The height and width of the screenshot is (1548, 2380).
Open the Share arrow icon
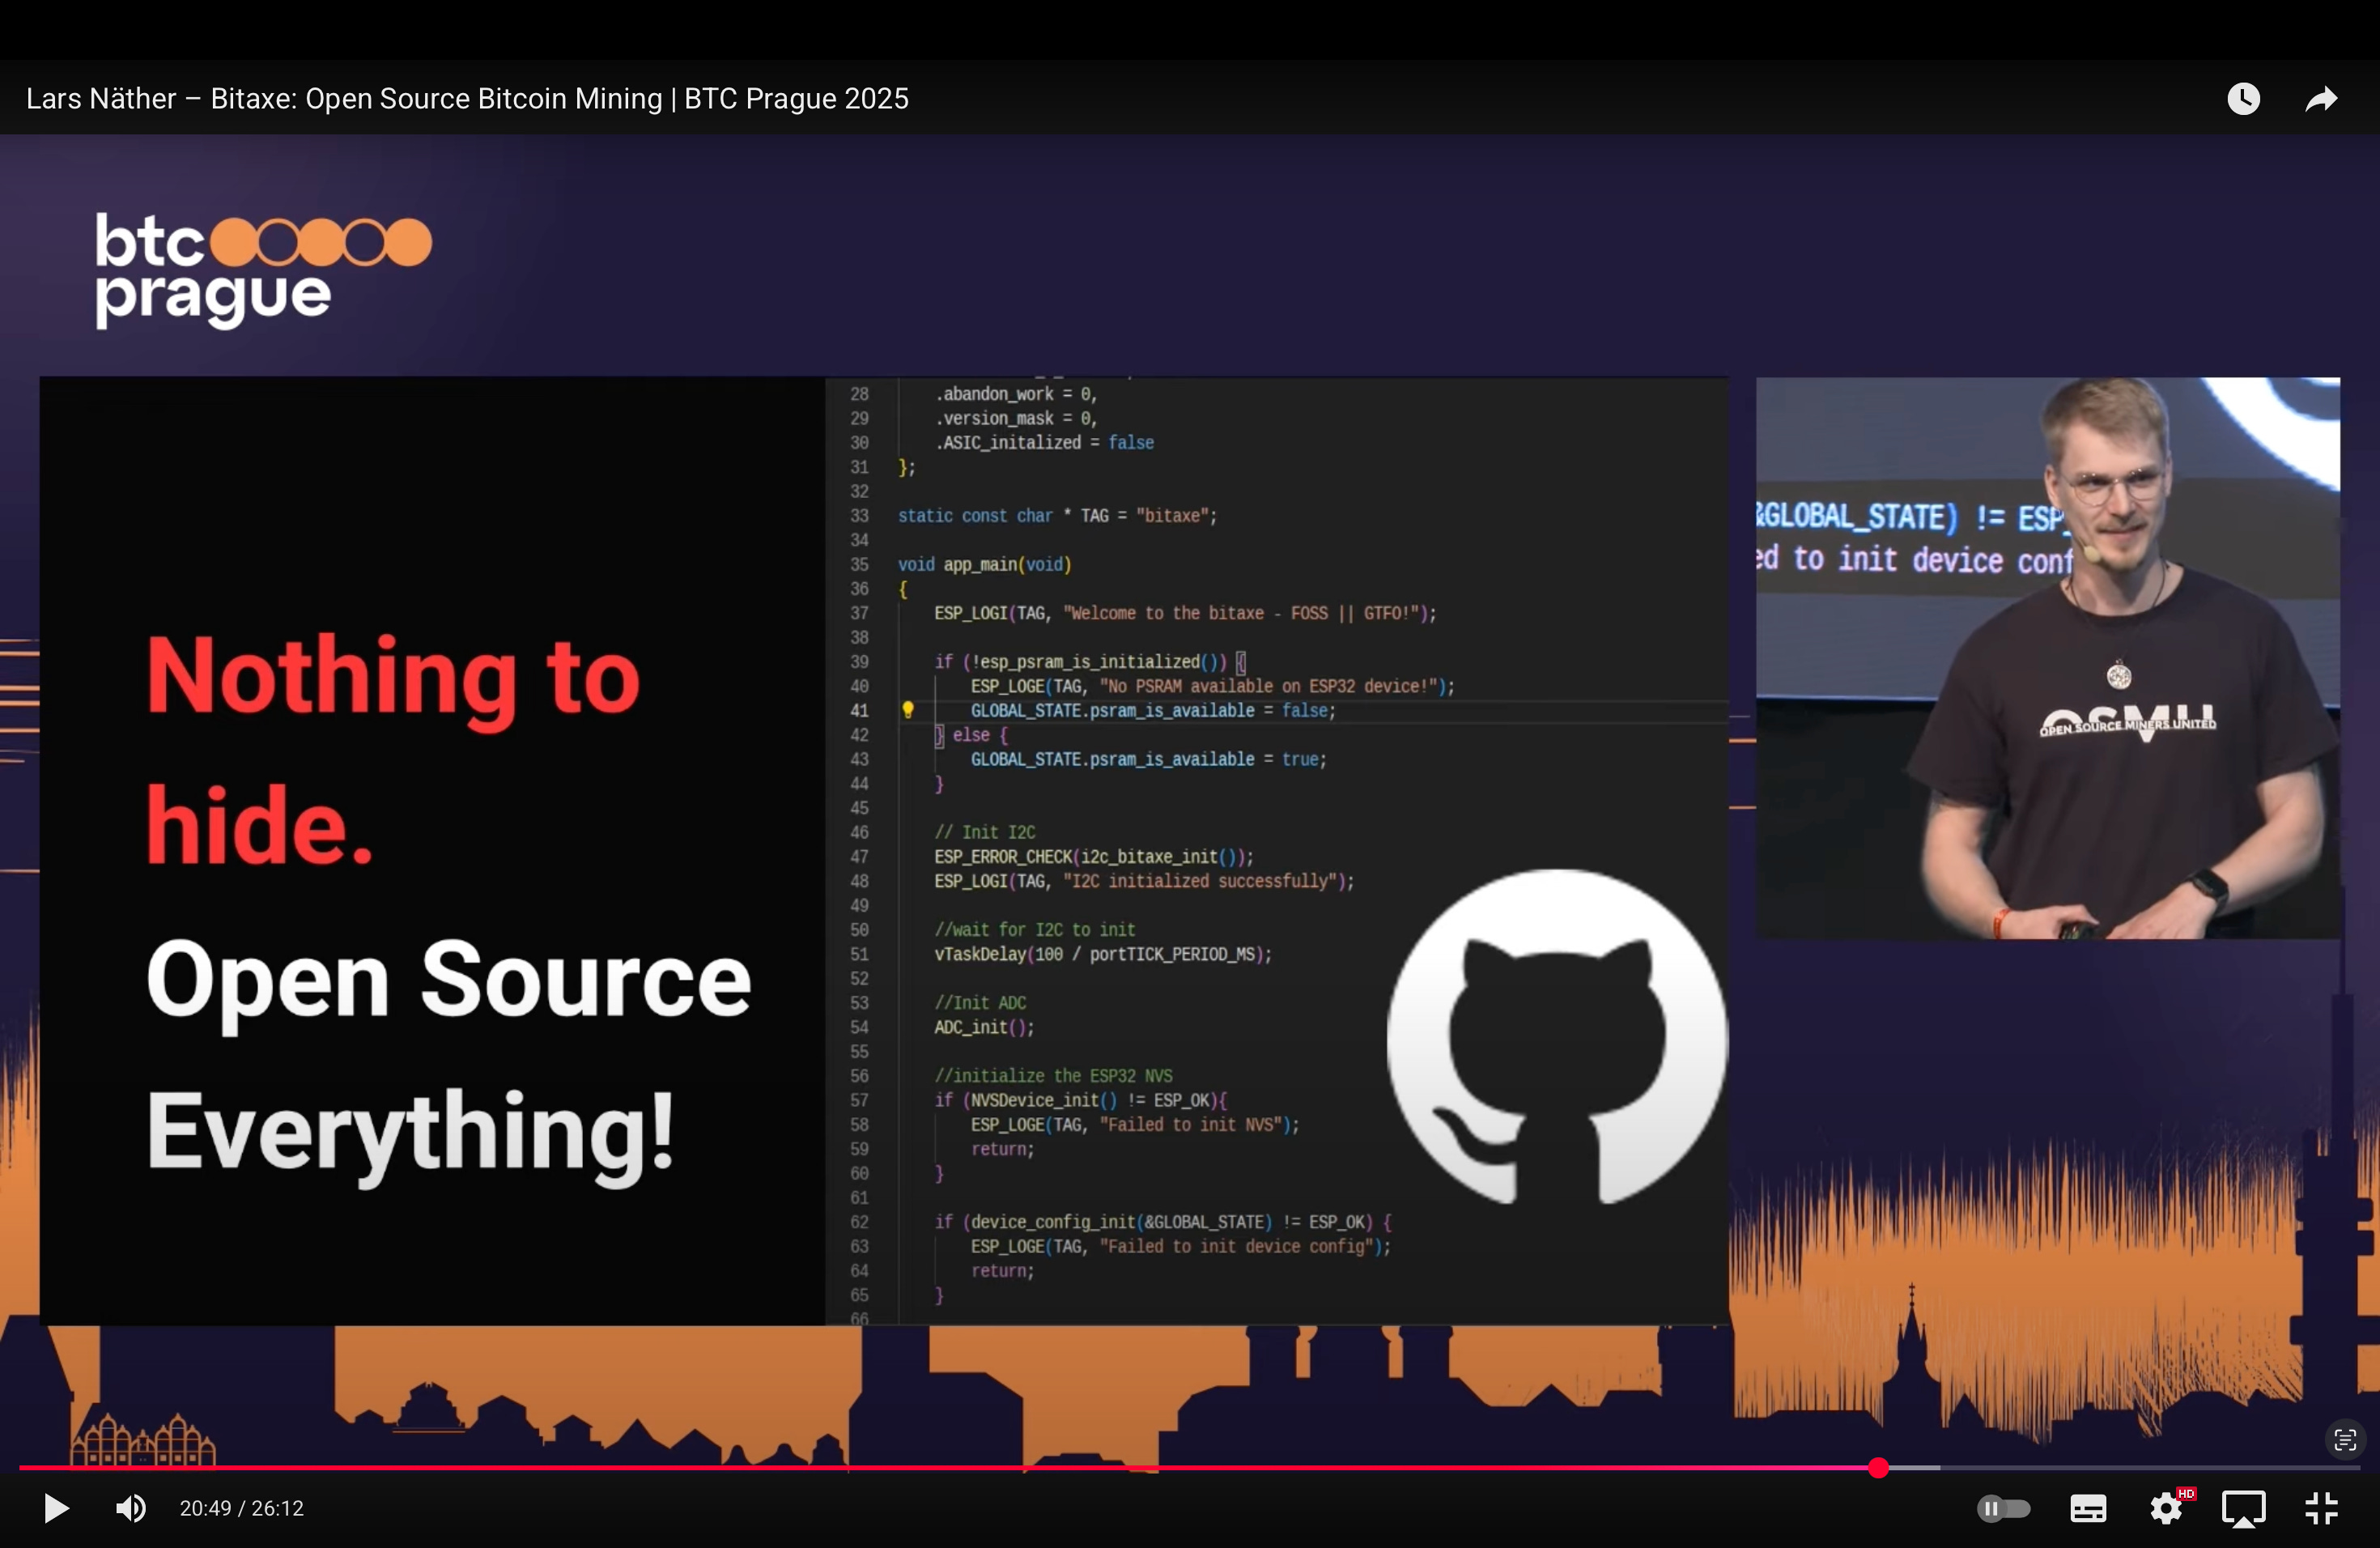pos(2321,98)
